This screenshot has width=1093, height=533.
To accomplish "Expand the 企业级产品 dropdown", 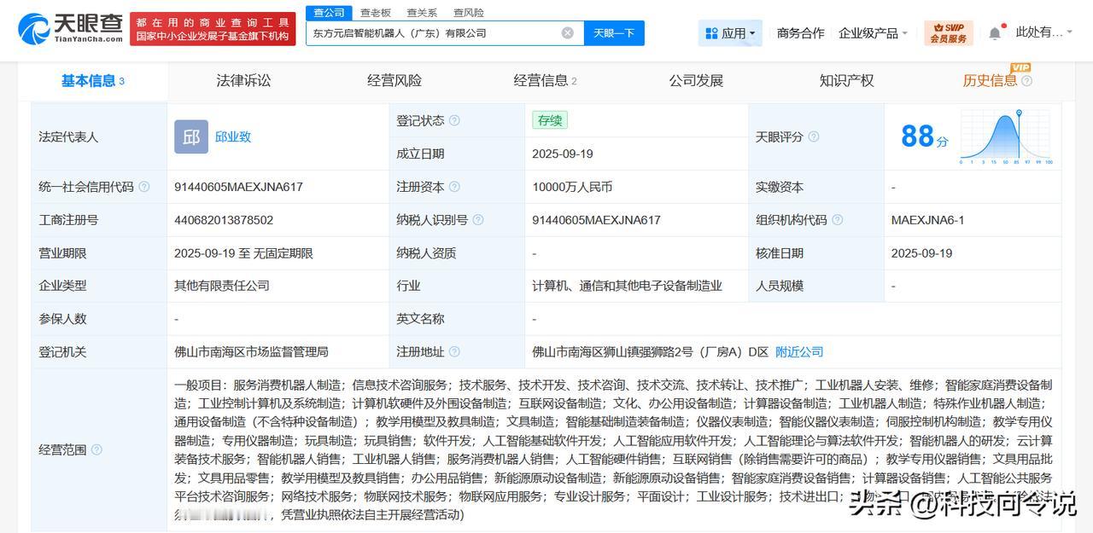I will [873, 33].
